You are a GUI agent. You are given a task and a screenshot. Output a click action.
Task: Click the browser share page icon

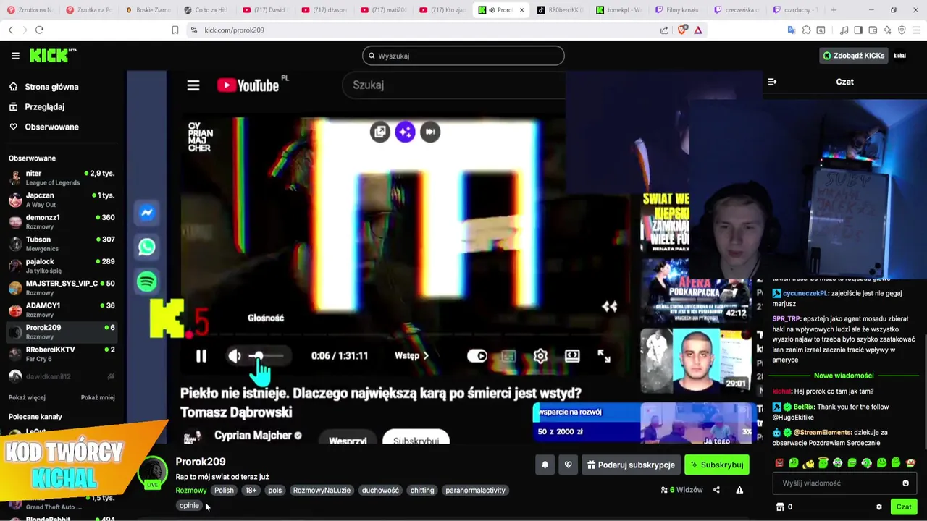tap(664, 30)
